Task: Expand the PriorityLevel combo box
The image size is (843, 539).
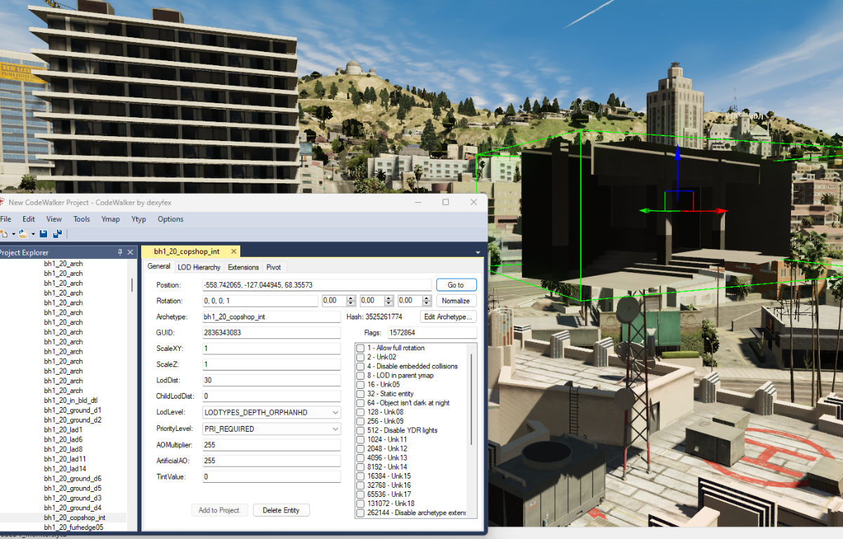Action: [x=334, y=429]
